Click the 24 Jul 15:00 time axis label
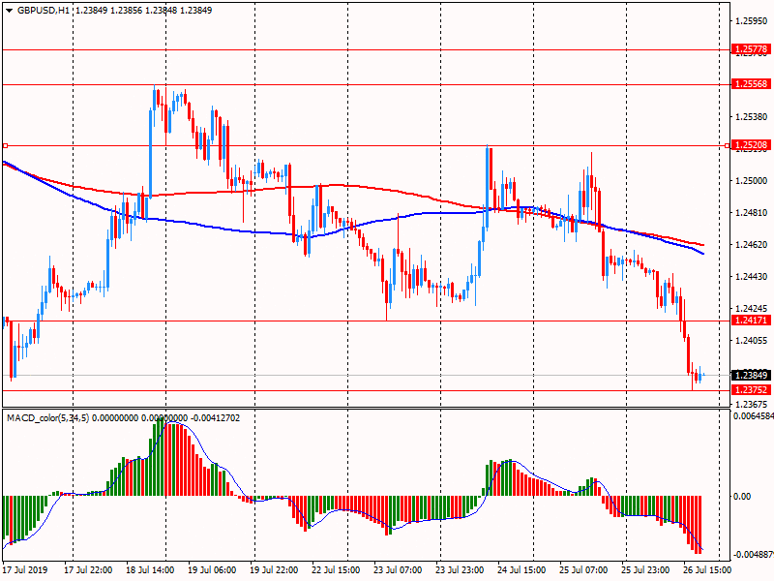This screenshot has height=581, width=774. (x=521, y=569)
